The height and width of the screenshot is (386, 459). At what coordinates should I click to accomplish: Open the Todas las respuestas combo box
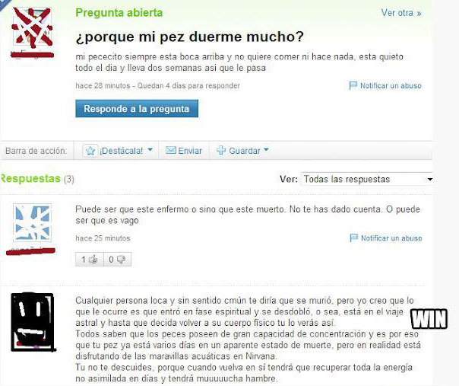[367, 179]
